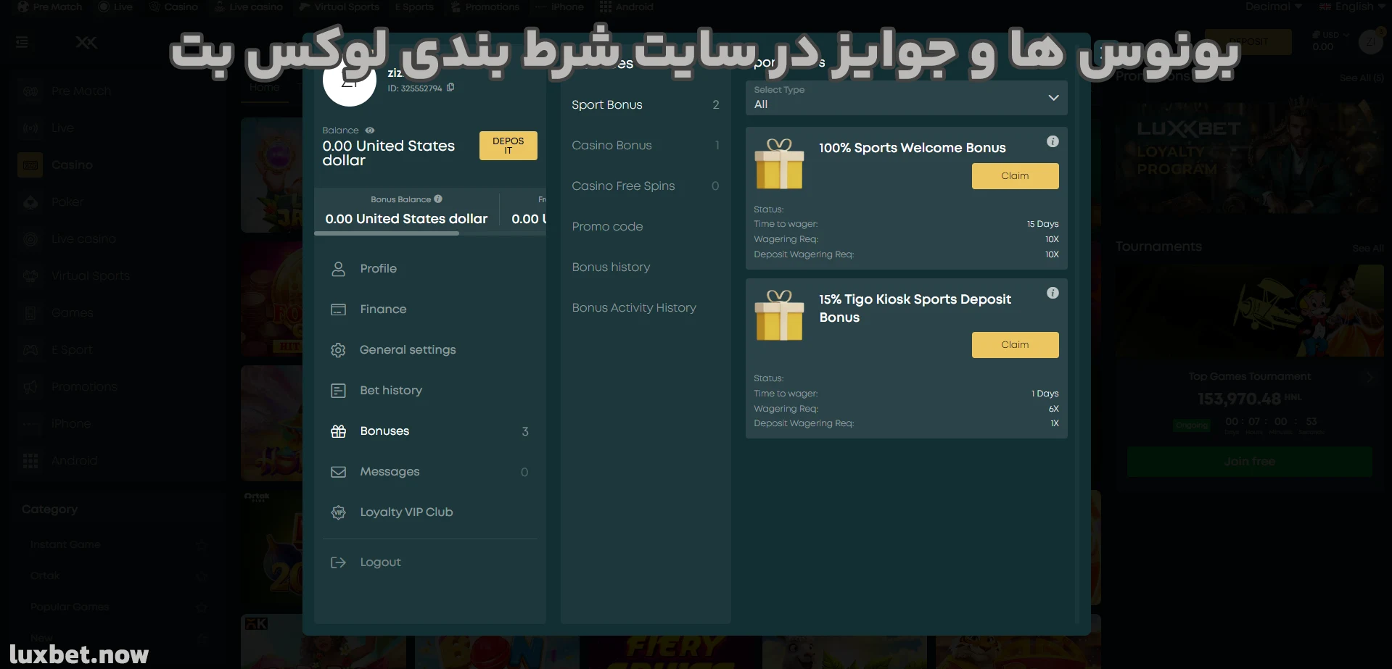This screenshot has width=1392, height=669.
Task: Favorite the Ortak category
Action: (x=200, y=575)
